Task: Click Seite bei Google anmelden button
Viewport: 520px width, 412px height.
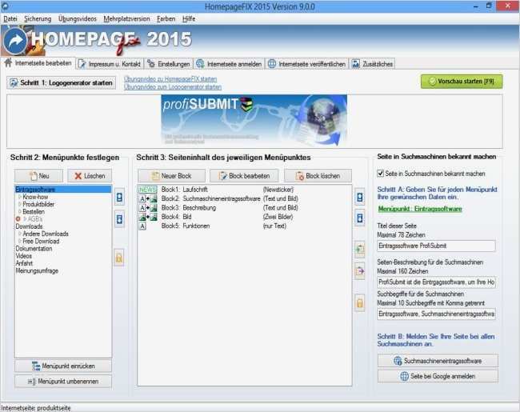Action: coord(438,376)
